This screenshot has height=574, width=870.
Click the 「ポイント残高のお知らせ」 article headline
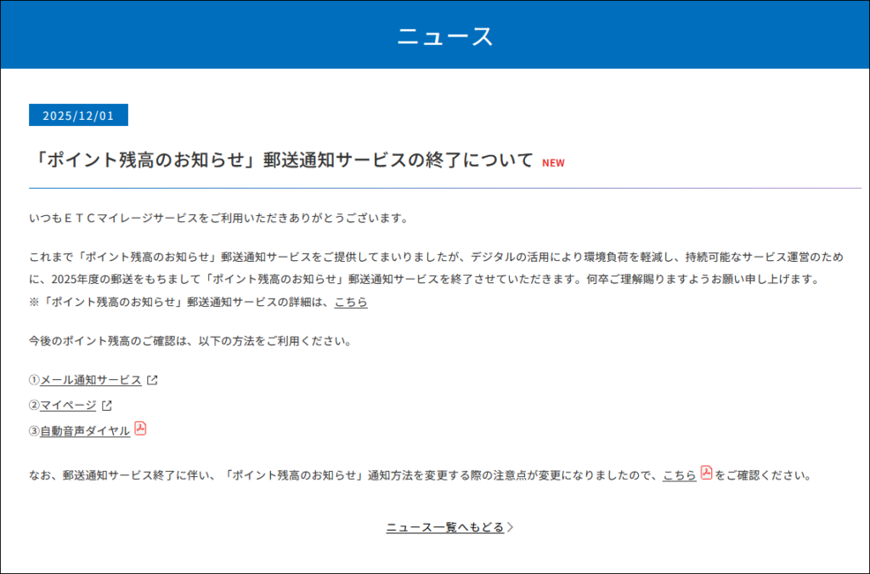pyautogui.click(x=281, y=161)
